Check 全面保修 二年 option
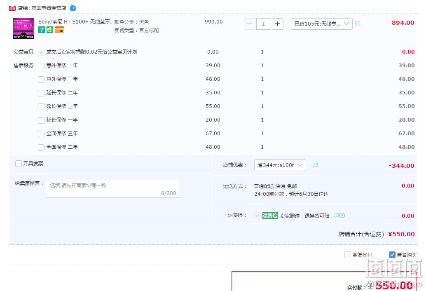Viewport: 426px width, 291px height. click(x=41, y=147)
